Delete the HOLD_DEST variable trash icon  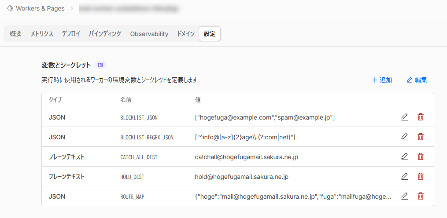(420, 176)
